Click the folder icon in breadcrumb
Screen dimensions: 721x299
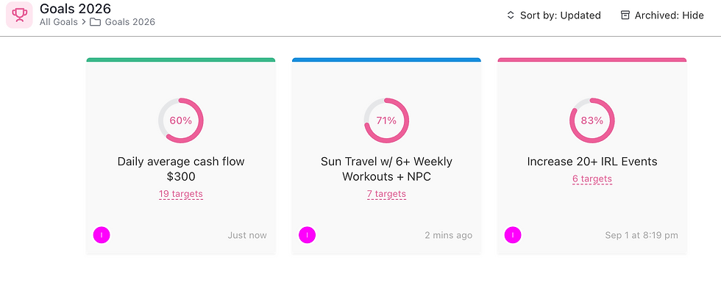click(96, 22)
